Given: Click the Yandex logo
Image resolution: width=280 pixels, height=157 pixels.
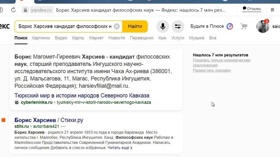Looking at the screenshot, I should click(5, 26).
